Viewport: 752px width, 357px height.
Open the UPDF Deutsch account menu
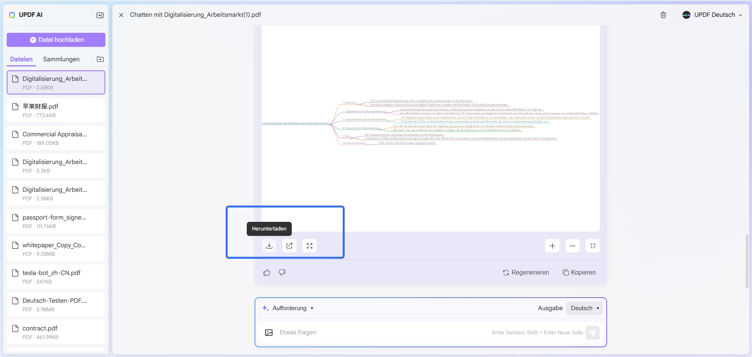click(x=712, y=15)
